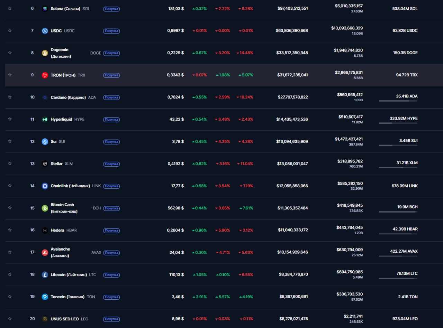Buy Sui via the Покупка button
Image resolution: width=443 pixels, height=328 pixels.
click(x=111, y=142)
